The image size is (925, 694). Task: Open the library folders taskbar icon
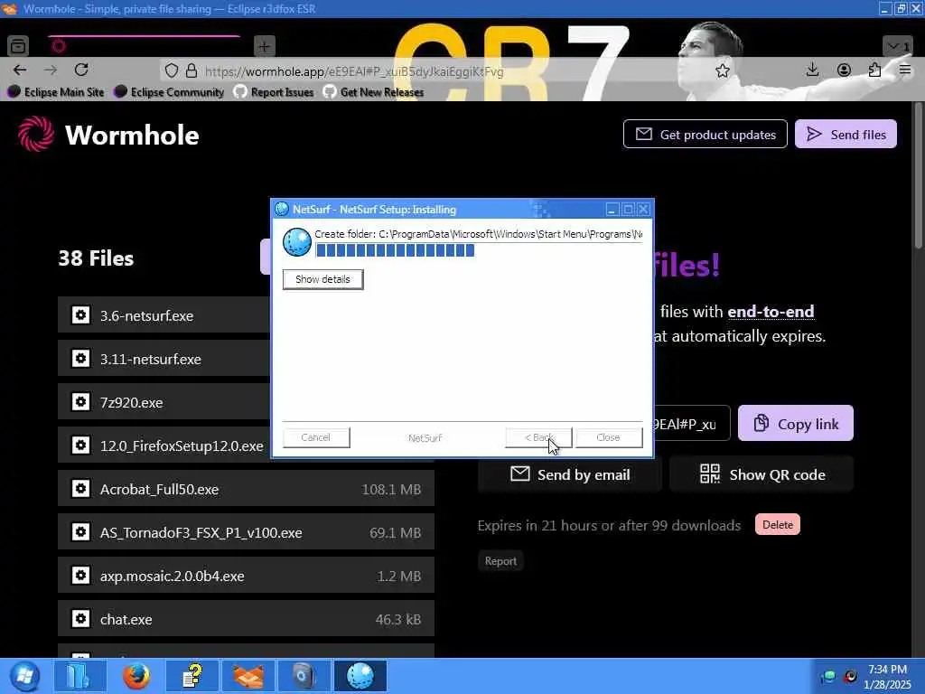click(80, 676)
